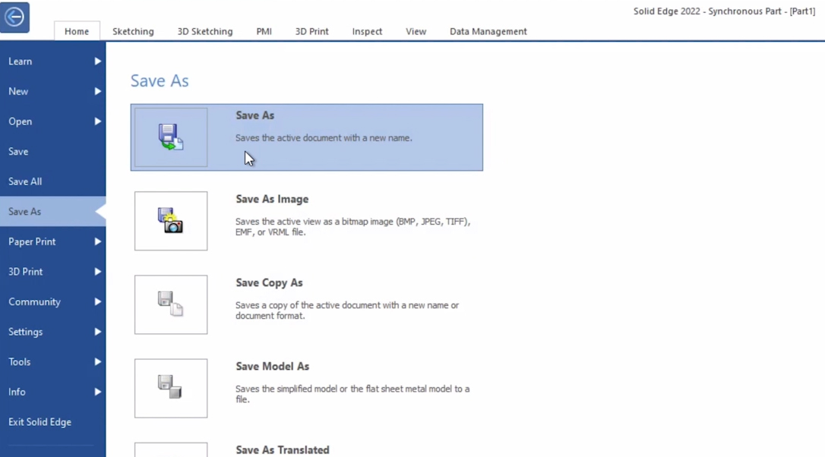Choose Settings in the sidebar

tap(52, 332)
